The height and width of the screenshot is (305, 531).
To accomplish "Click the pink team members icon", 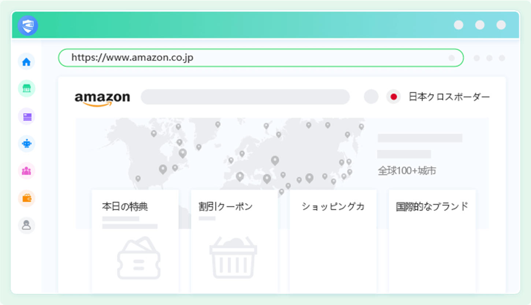I will 26,171.
